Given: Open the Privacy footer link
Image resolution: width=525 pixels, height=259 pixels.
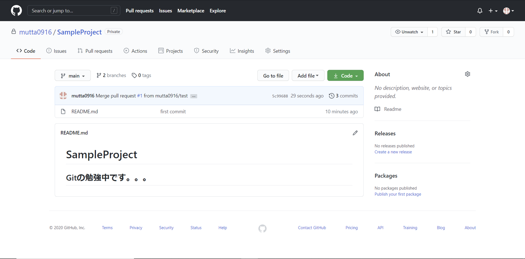Looking at the screenshot, I should (136, 228).
